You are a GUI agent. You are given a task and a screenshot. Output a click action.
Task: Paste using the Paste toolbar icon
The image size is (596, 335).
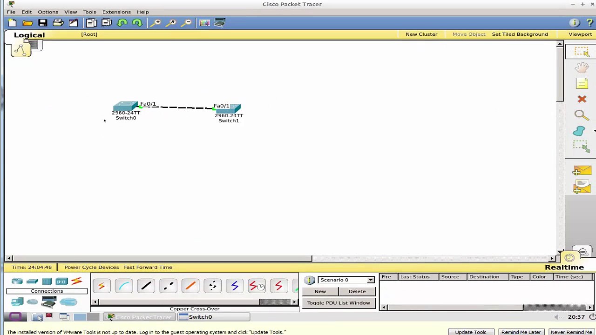pyautogui.click(x=107, y=23)
